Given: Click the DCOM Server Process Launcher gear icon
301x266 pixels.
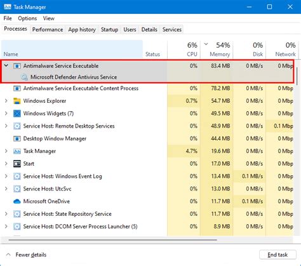Looking at the screenshot, I should (x=17, y=227).
